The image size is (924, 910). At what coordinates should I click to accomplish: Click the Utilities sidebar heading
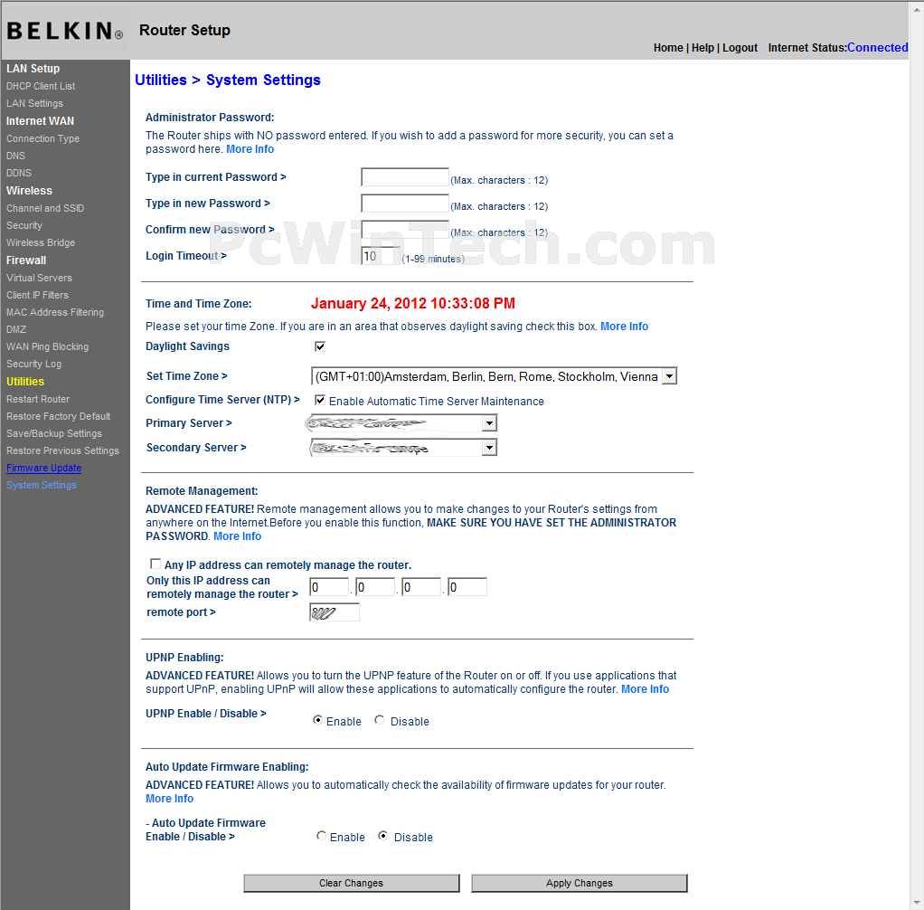(x=25, y=382)
